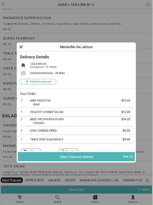The width and height of the screenshot is (153, 205).
Task: Switch to takeout
Action: (x=38, y=82)
